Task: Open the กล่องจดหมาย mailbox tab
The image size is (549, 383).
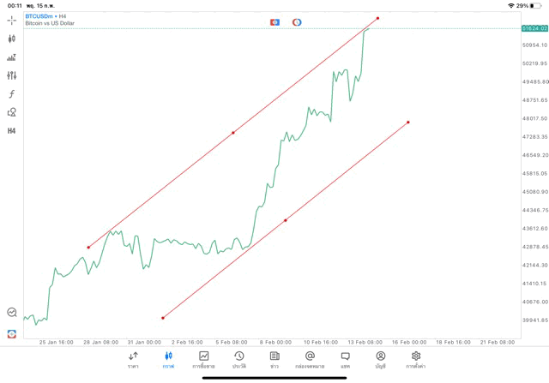Action: pos(310,360)
